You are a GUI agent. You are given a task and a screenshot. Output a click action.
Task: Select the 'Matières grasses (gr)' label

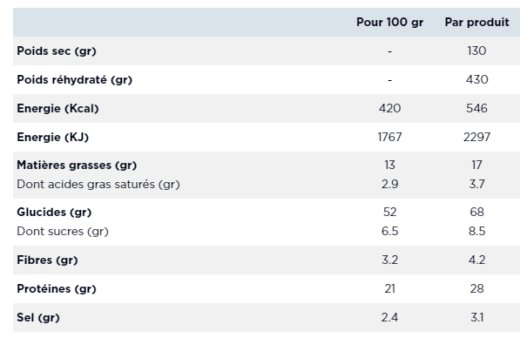[77, 166]
